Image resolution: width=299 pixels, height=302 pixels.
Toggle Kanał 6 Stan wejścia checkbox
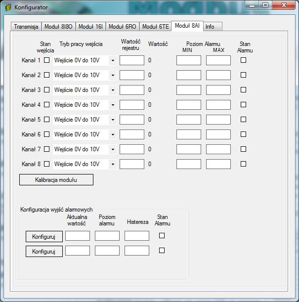[x=46, y=134]
